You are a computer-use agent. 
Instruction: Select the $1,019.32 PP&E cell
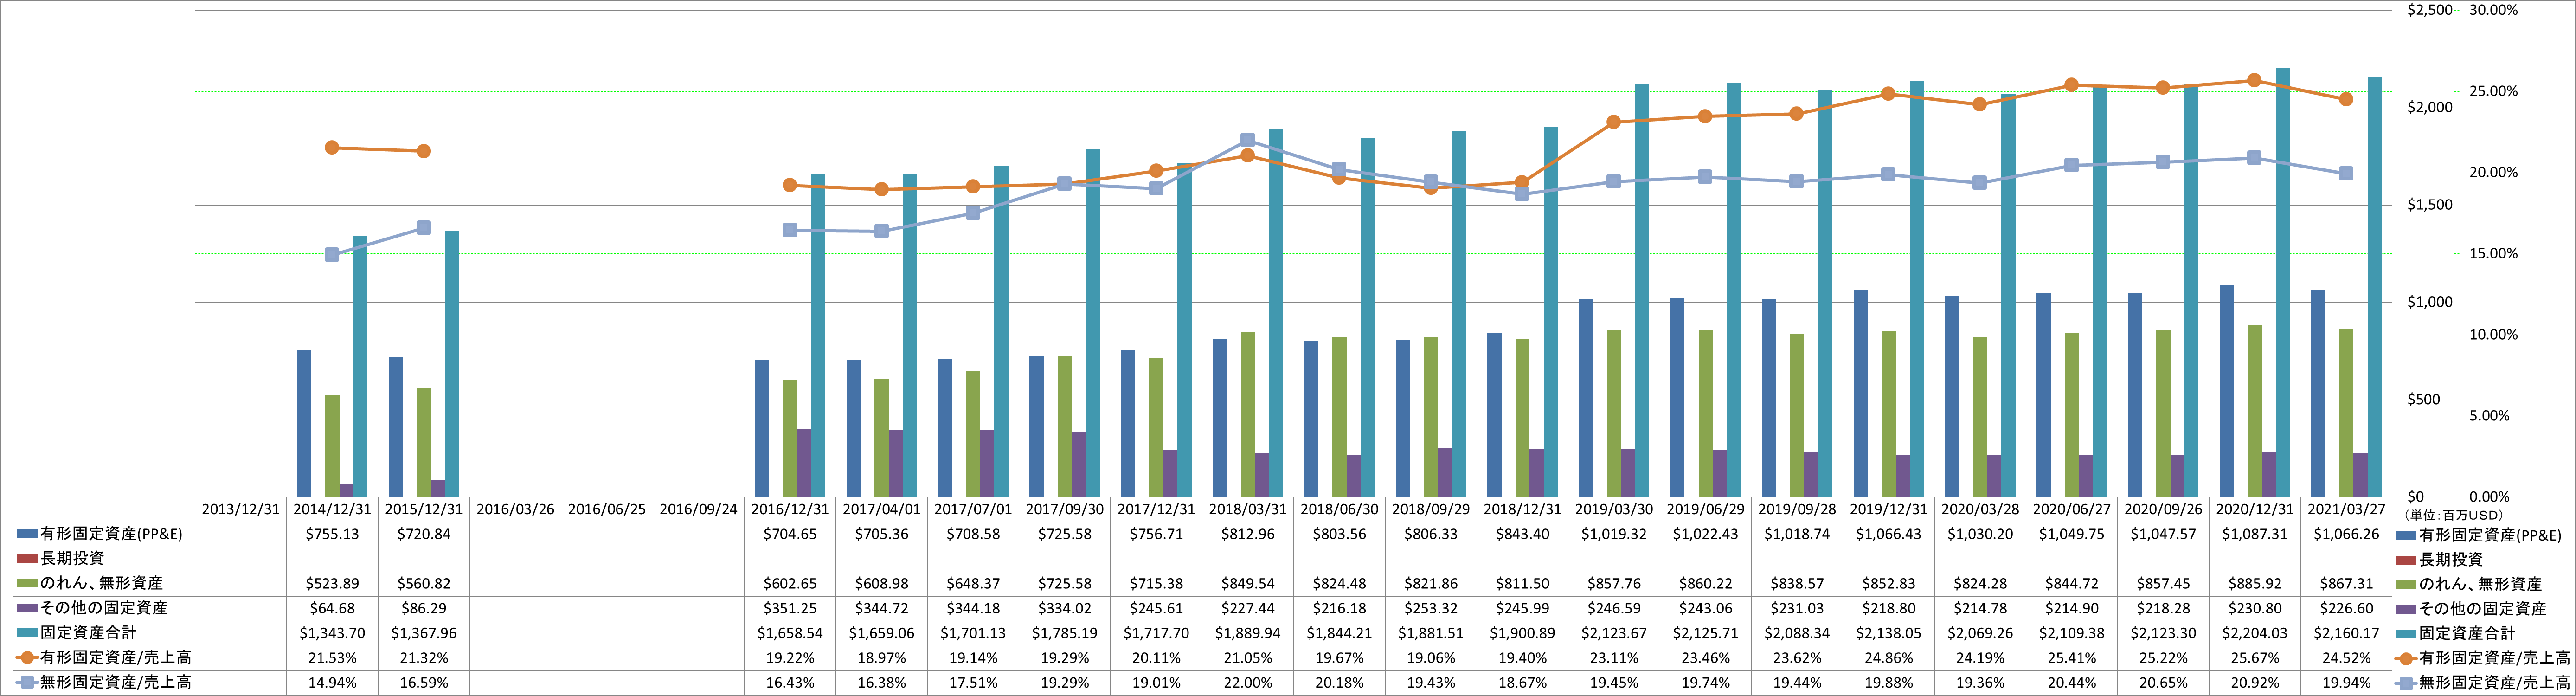coord(1614,534)
